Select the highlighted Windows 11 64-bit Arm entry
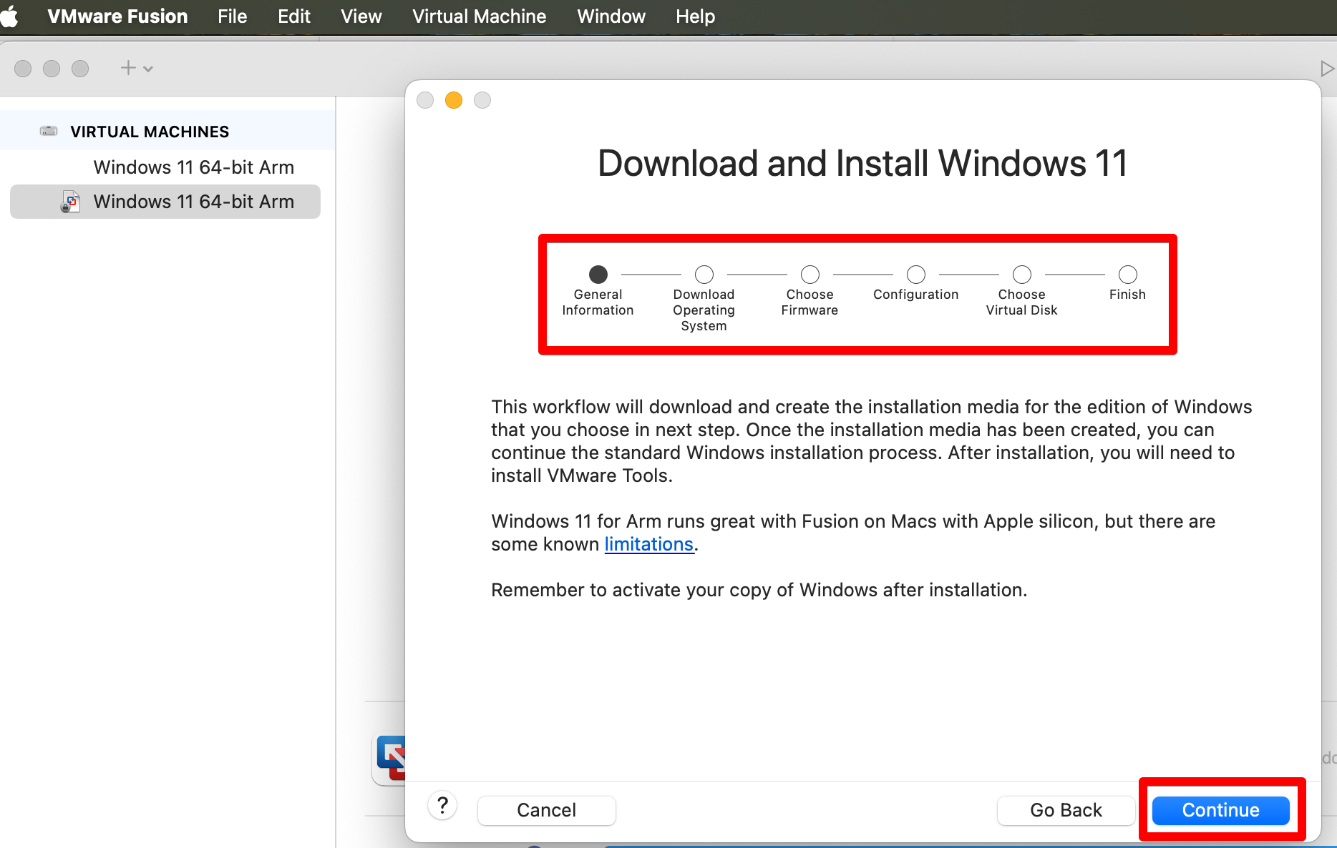The image size is (1337, 848). (x=165, y=202)
